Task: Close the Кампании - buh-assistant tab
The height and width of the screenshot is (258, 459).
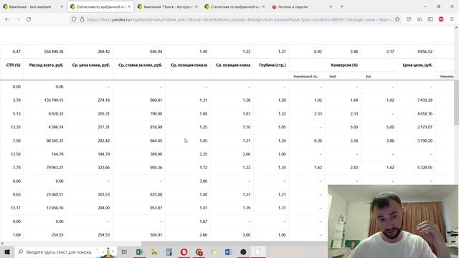Action: point(62,6)
